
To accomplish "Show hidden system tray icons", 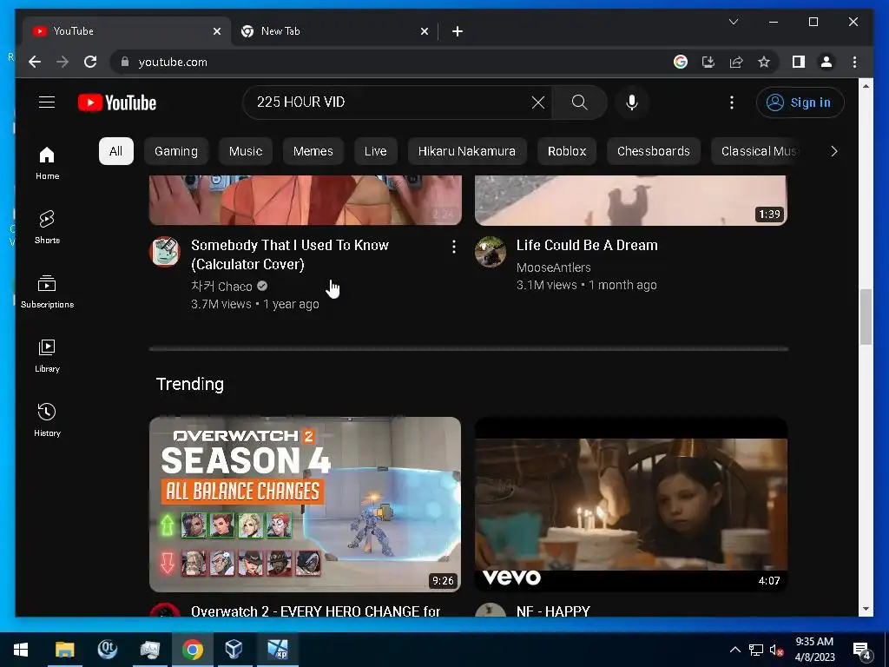I will pos(734,650).
